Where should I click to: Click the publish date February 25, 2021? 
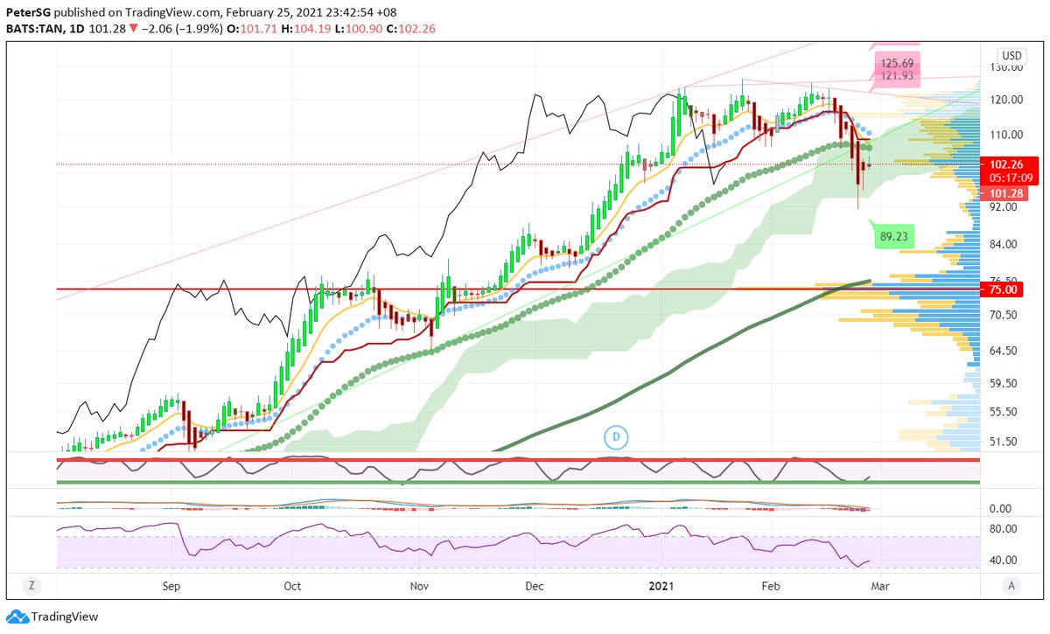(273, 13)
